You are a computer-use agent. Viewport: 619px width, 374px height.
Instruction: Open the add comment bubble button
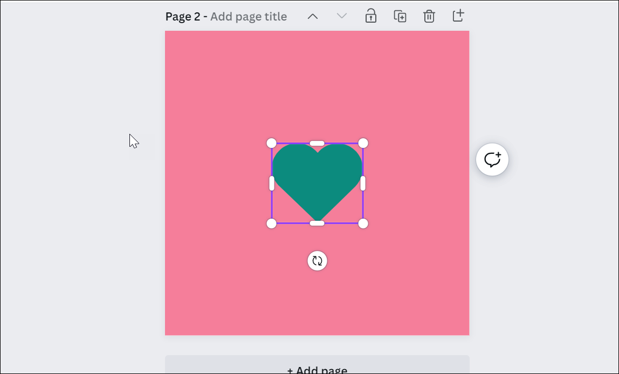pyautogui.click(x=492, y=160)
